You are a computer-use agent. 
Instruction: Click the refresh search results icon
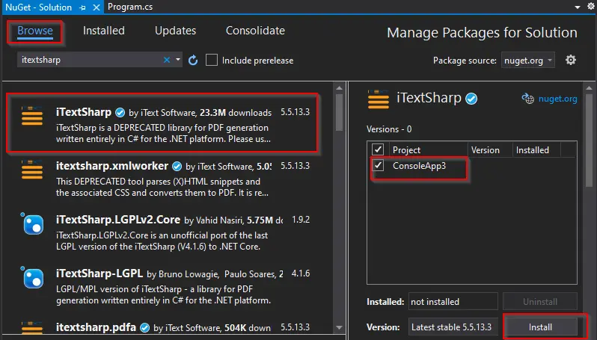pos(193,60)
